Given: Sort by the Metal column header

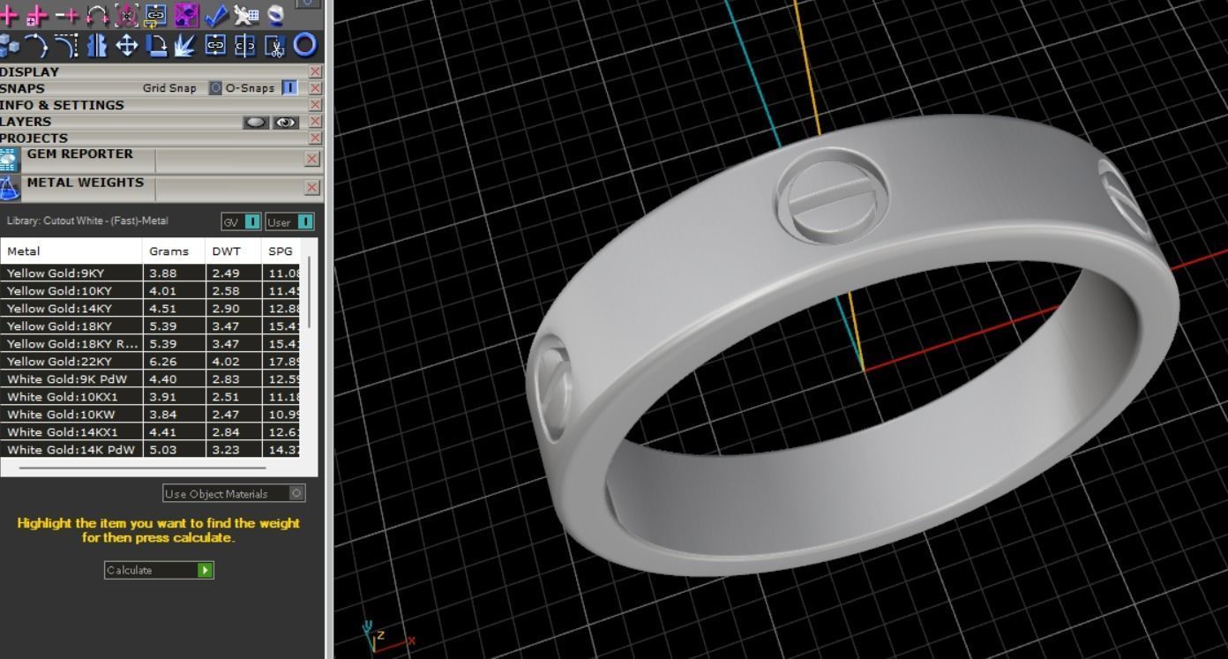Looking at the screenshot, I should (71, 251).
